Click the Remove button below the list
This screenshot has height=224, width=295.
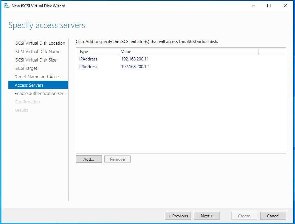pos(117,159)
